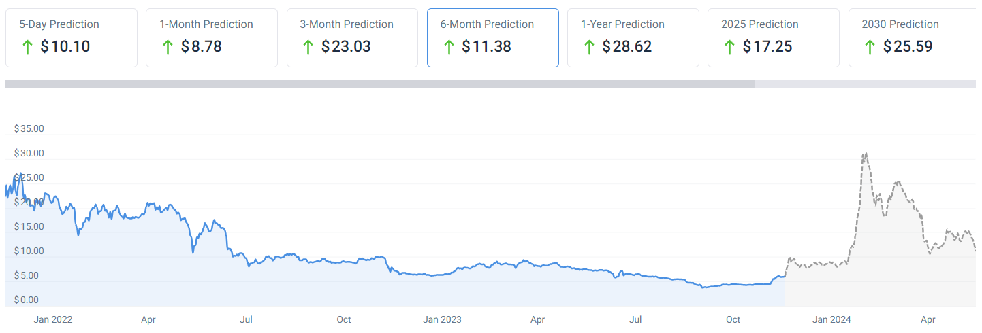This screenshot has height=333, width=982.
Task: Click the $28.62 one-year price value
Action: click(627, 47)
